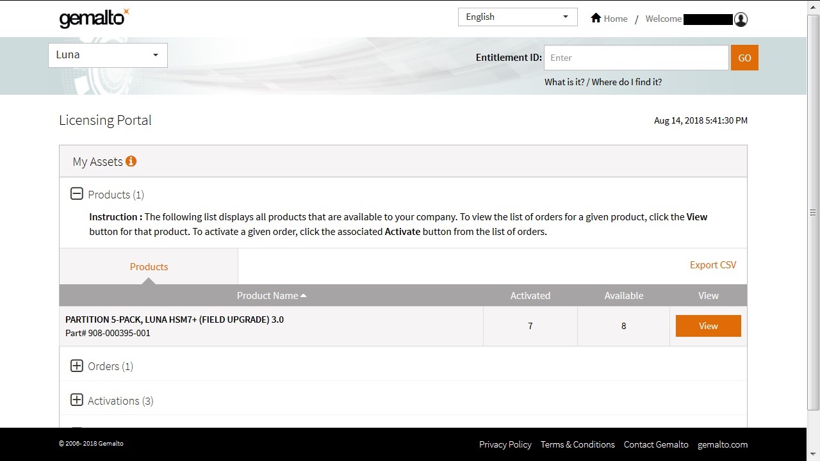This screenshot has height=461, width=820.
Task: Expand the Orders section
Action: pos(77,366)
